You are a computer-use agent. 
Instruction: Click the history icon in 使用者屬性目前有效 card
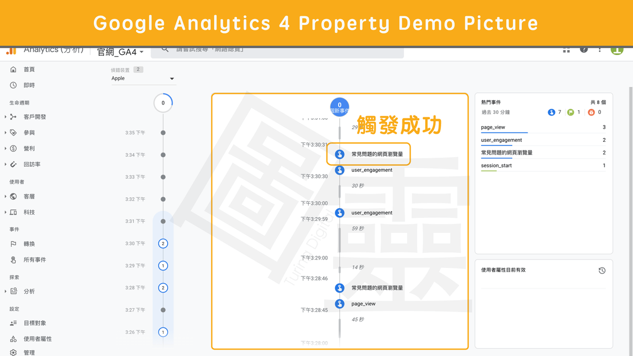click(x=602, y=271)
